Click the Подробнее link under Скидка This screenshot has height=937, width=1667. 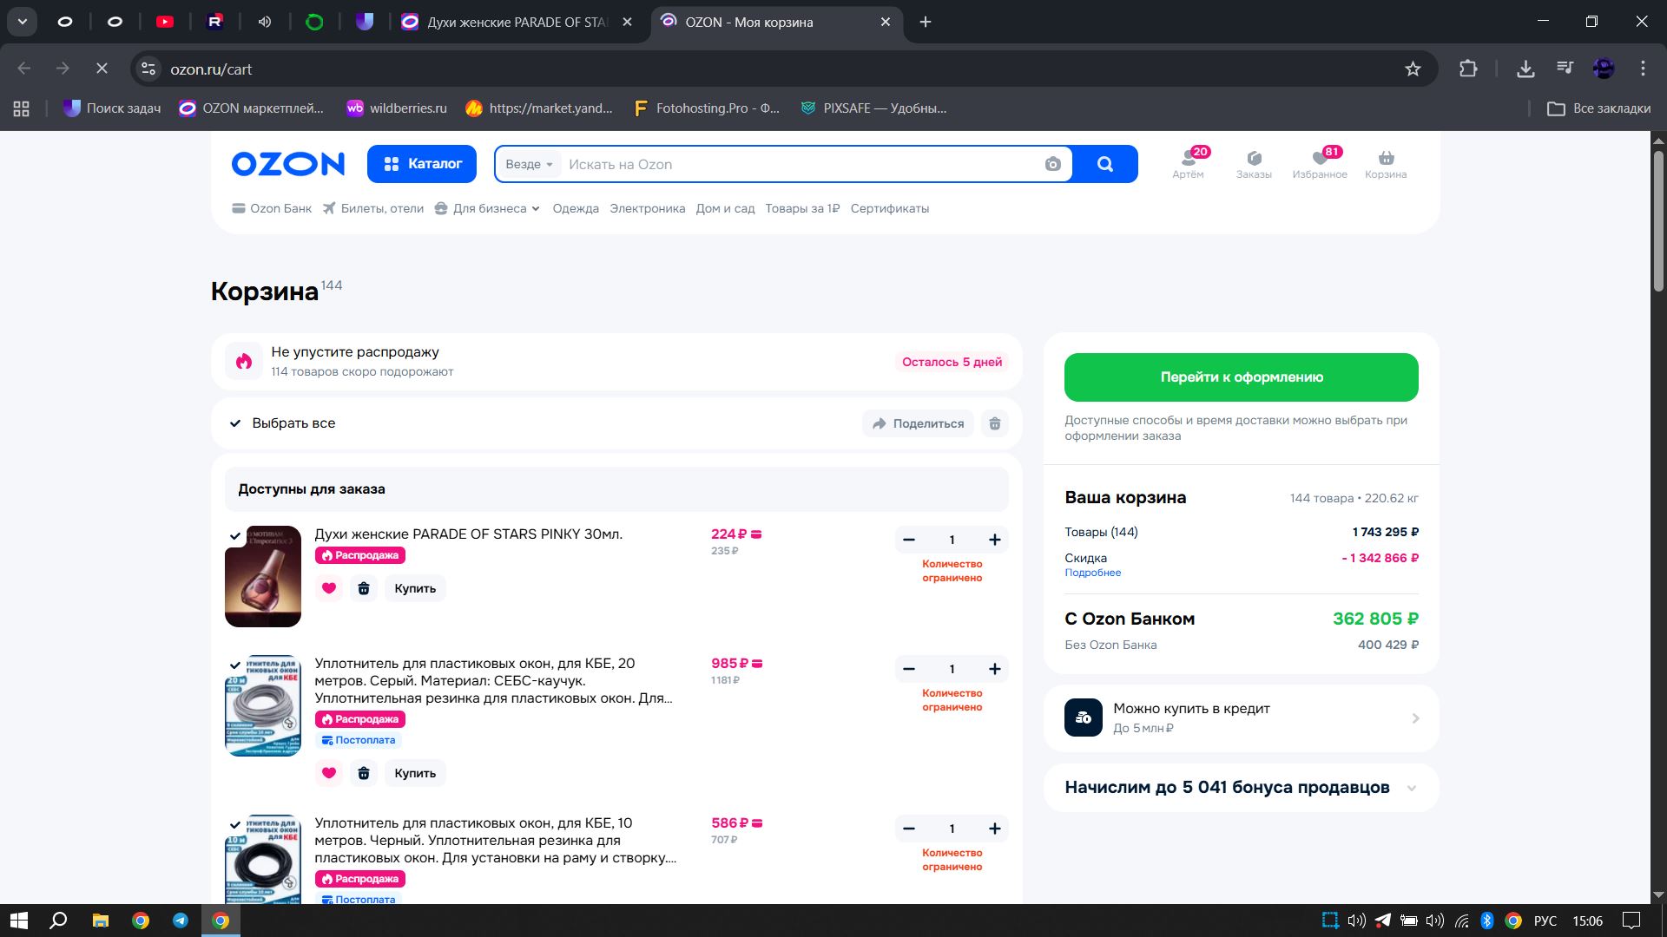point(1092,573)
